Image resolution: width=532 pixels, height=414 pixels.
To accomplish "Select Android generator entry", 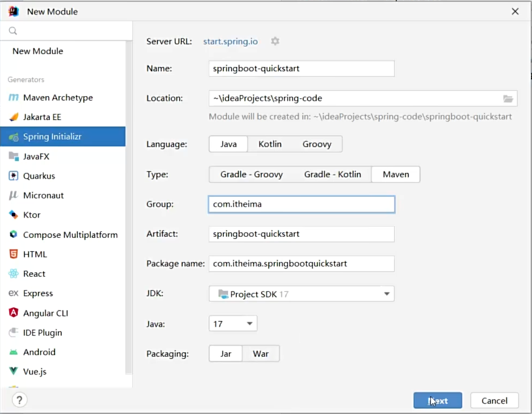I will point(63,352).
